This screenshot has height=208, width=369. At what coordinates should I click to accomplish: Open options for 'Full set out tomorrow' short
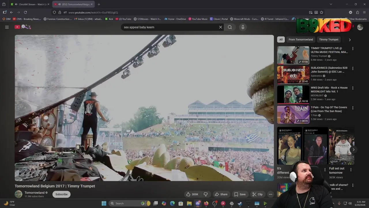[351, 170]
